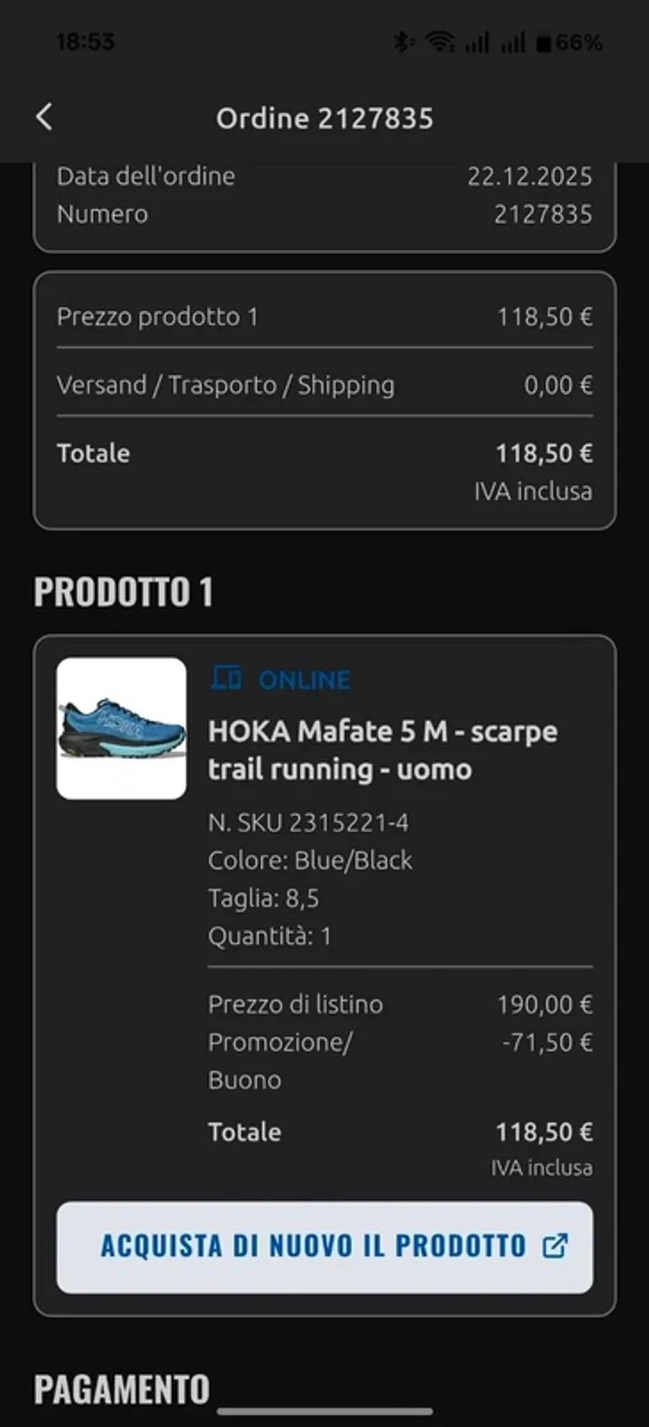The height and width of the screenshot is (1427, 649).
Task: Tap the N. SKU 2315221-4 text
Action: [x=308, y=822]
